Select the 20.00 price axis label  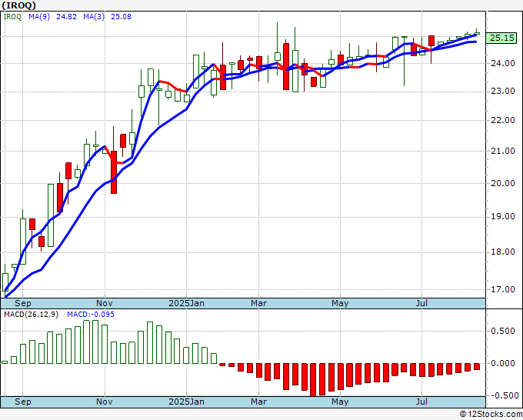coord(503,183)
